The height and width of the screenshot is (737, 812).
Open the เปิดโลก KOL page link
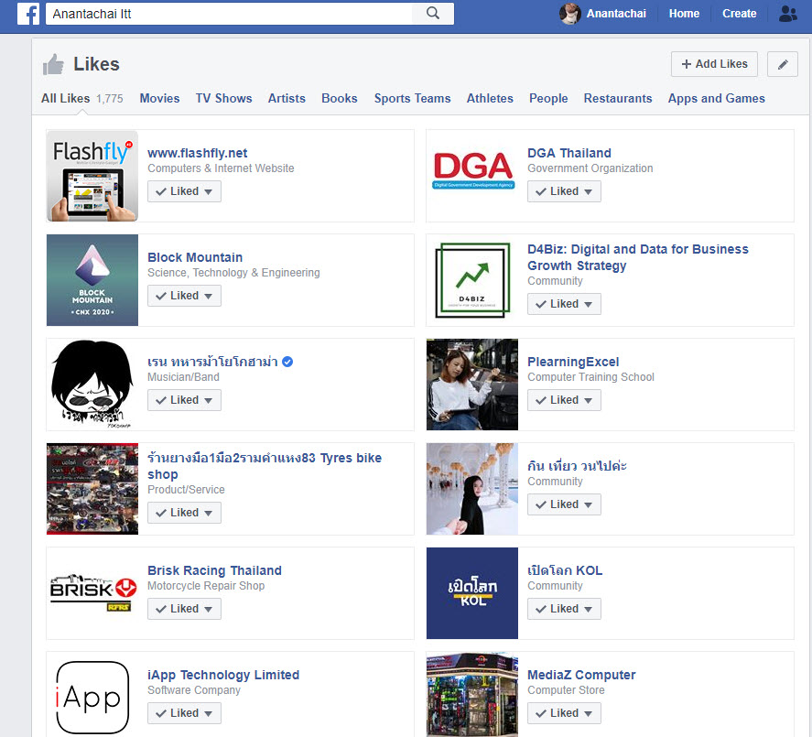[x=565, y=570]
